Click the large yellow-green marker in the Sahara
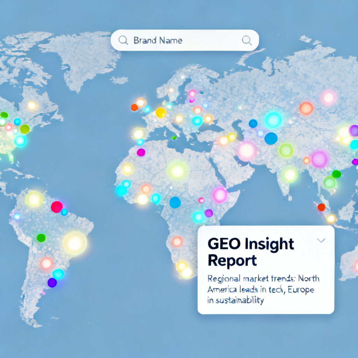Viewport: 358px width, 358px height. pos(177,171)
